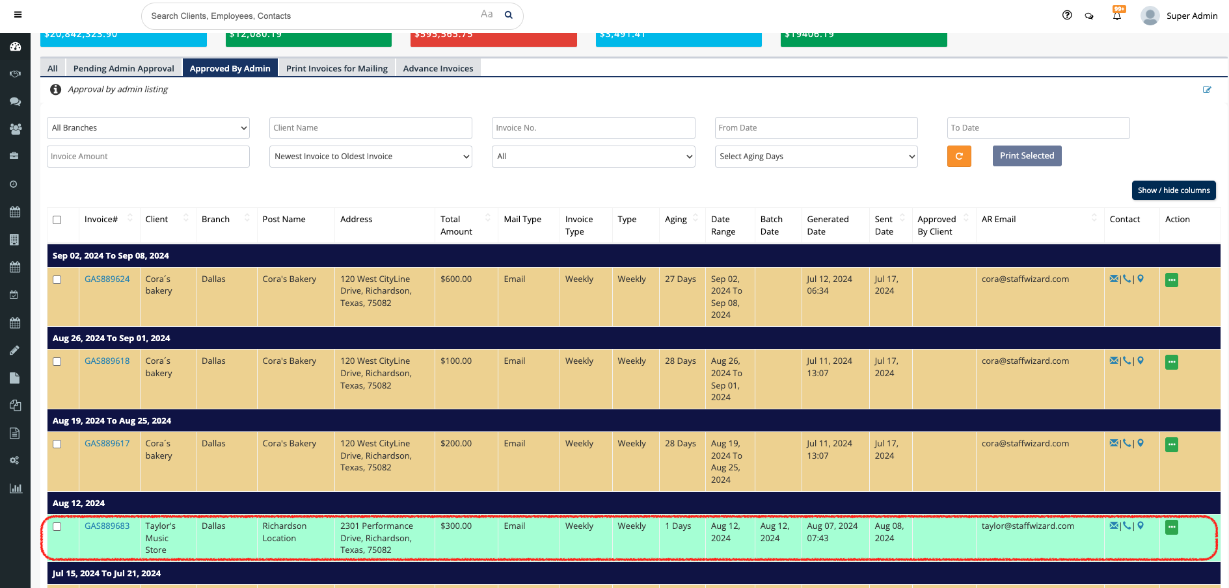Click email envelope icon for invoice GAS889683
The image size is (1229, 588).
1114,526
